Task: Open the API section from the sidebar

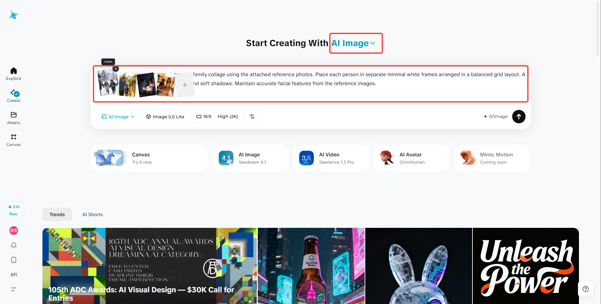Action: pos(13,274)
